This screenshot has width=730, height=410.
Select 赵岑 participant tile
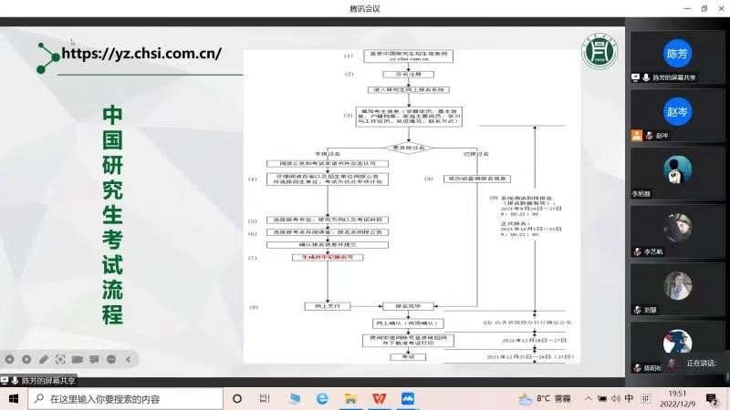(677, 112)
